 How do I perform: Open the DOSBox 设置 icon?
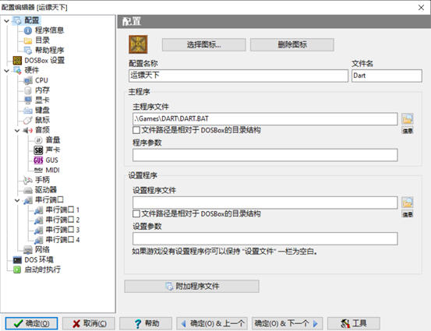click(x=17, y=61)
